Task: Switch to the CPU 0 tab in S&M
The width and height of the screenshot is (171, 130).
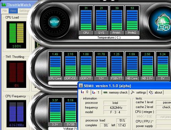Action: tap(84, 92)
